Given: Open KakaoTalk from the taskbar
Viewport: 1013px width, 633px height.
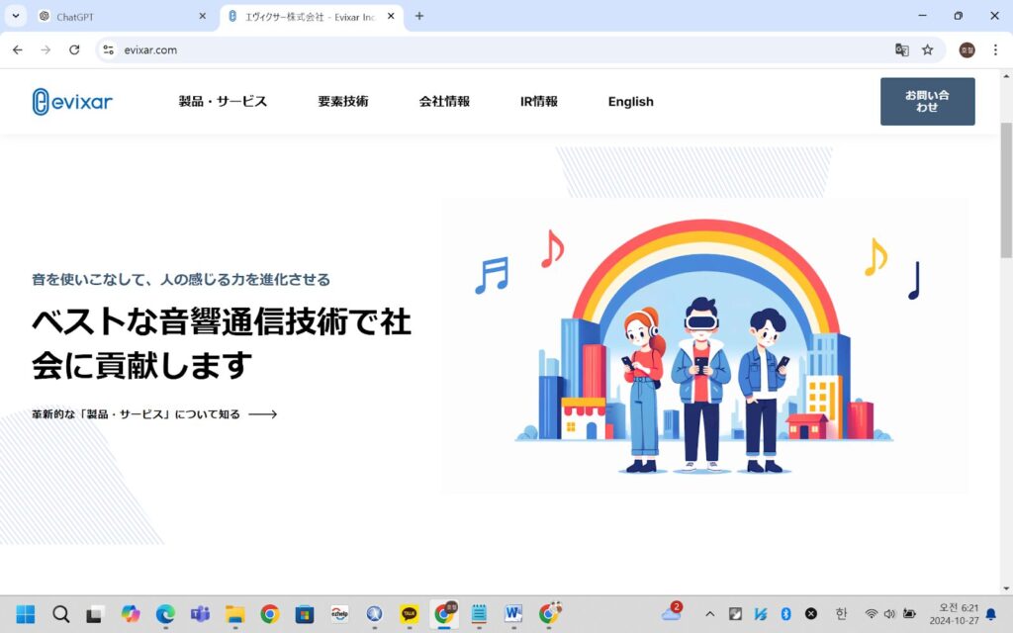Looking at the screenshot, I should 409,613.
